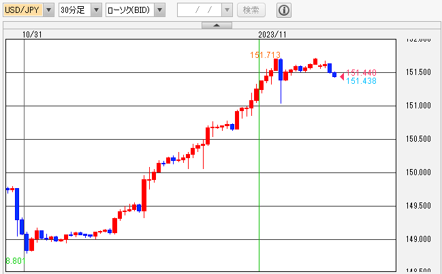Click the 検索 search button
Image resolution: width=442 pixels, height=274 pixels.
(x=251, y=10)
